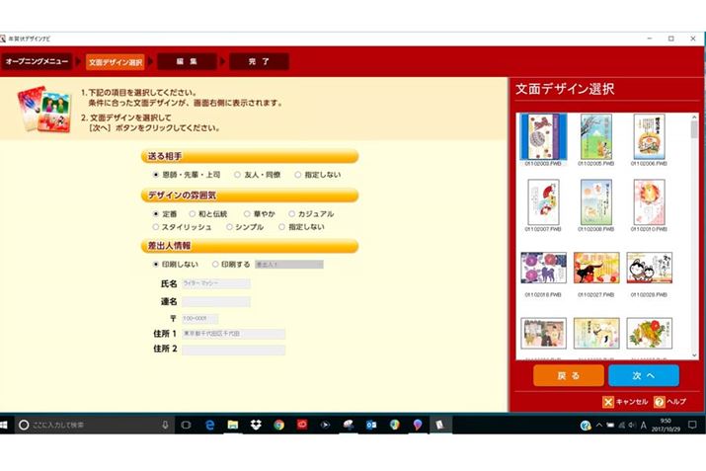Choose the 和と伝統 design mood
The image size is (706, 471).
point(193,214)
